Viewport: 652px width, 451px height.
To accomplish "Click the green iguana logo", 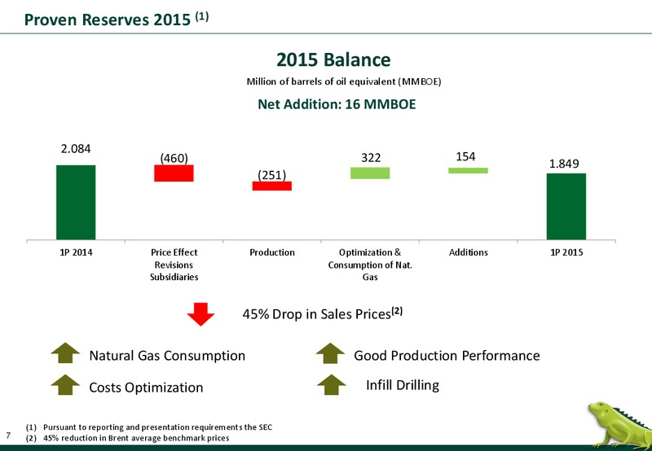I will click(620, 423).
